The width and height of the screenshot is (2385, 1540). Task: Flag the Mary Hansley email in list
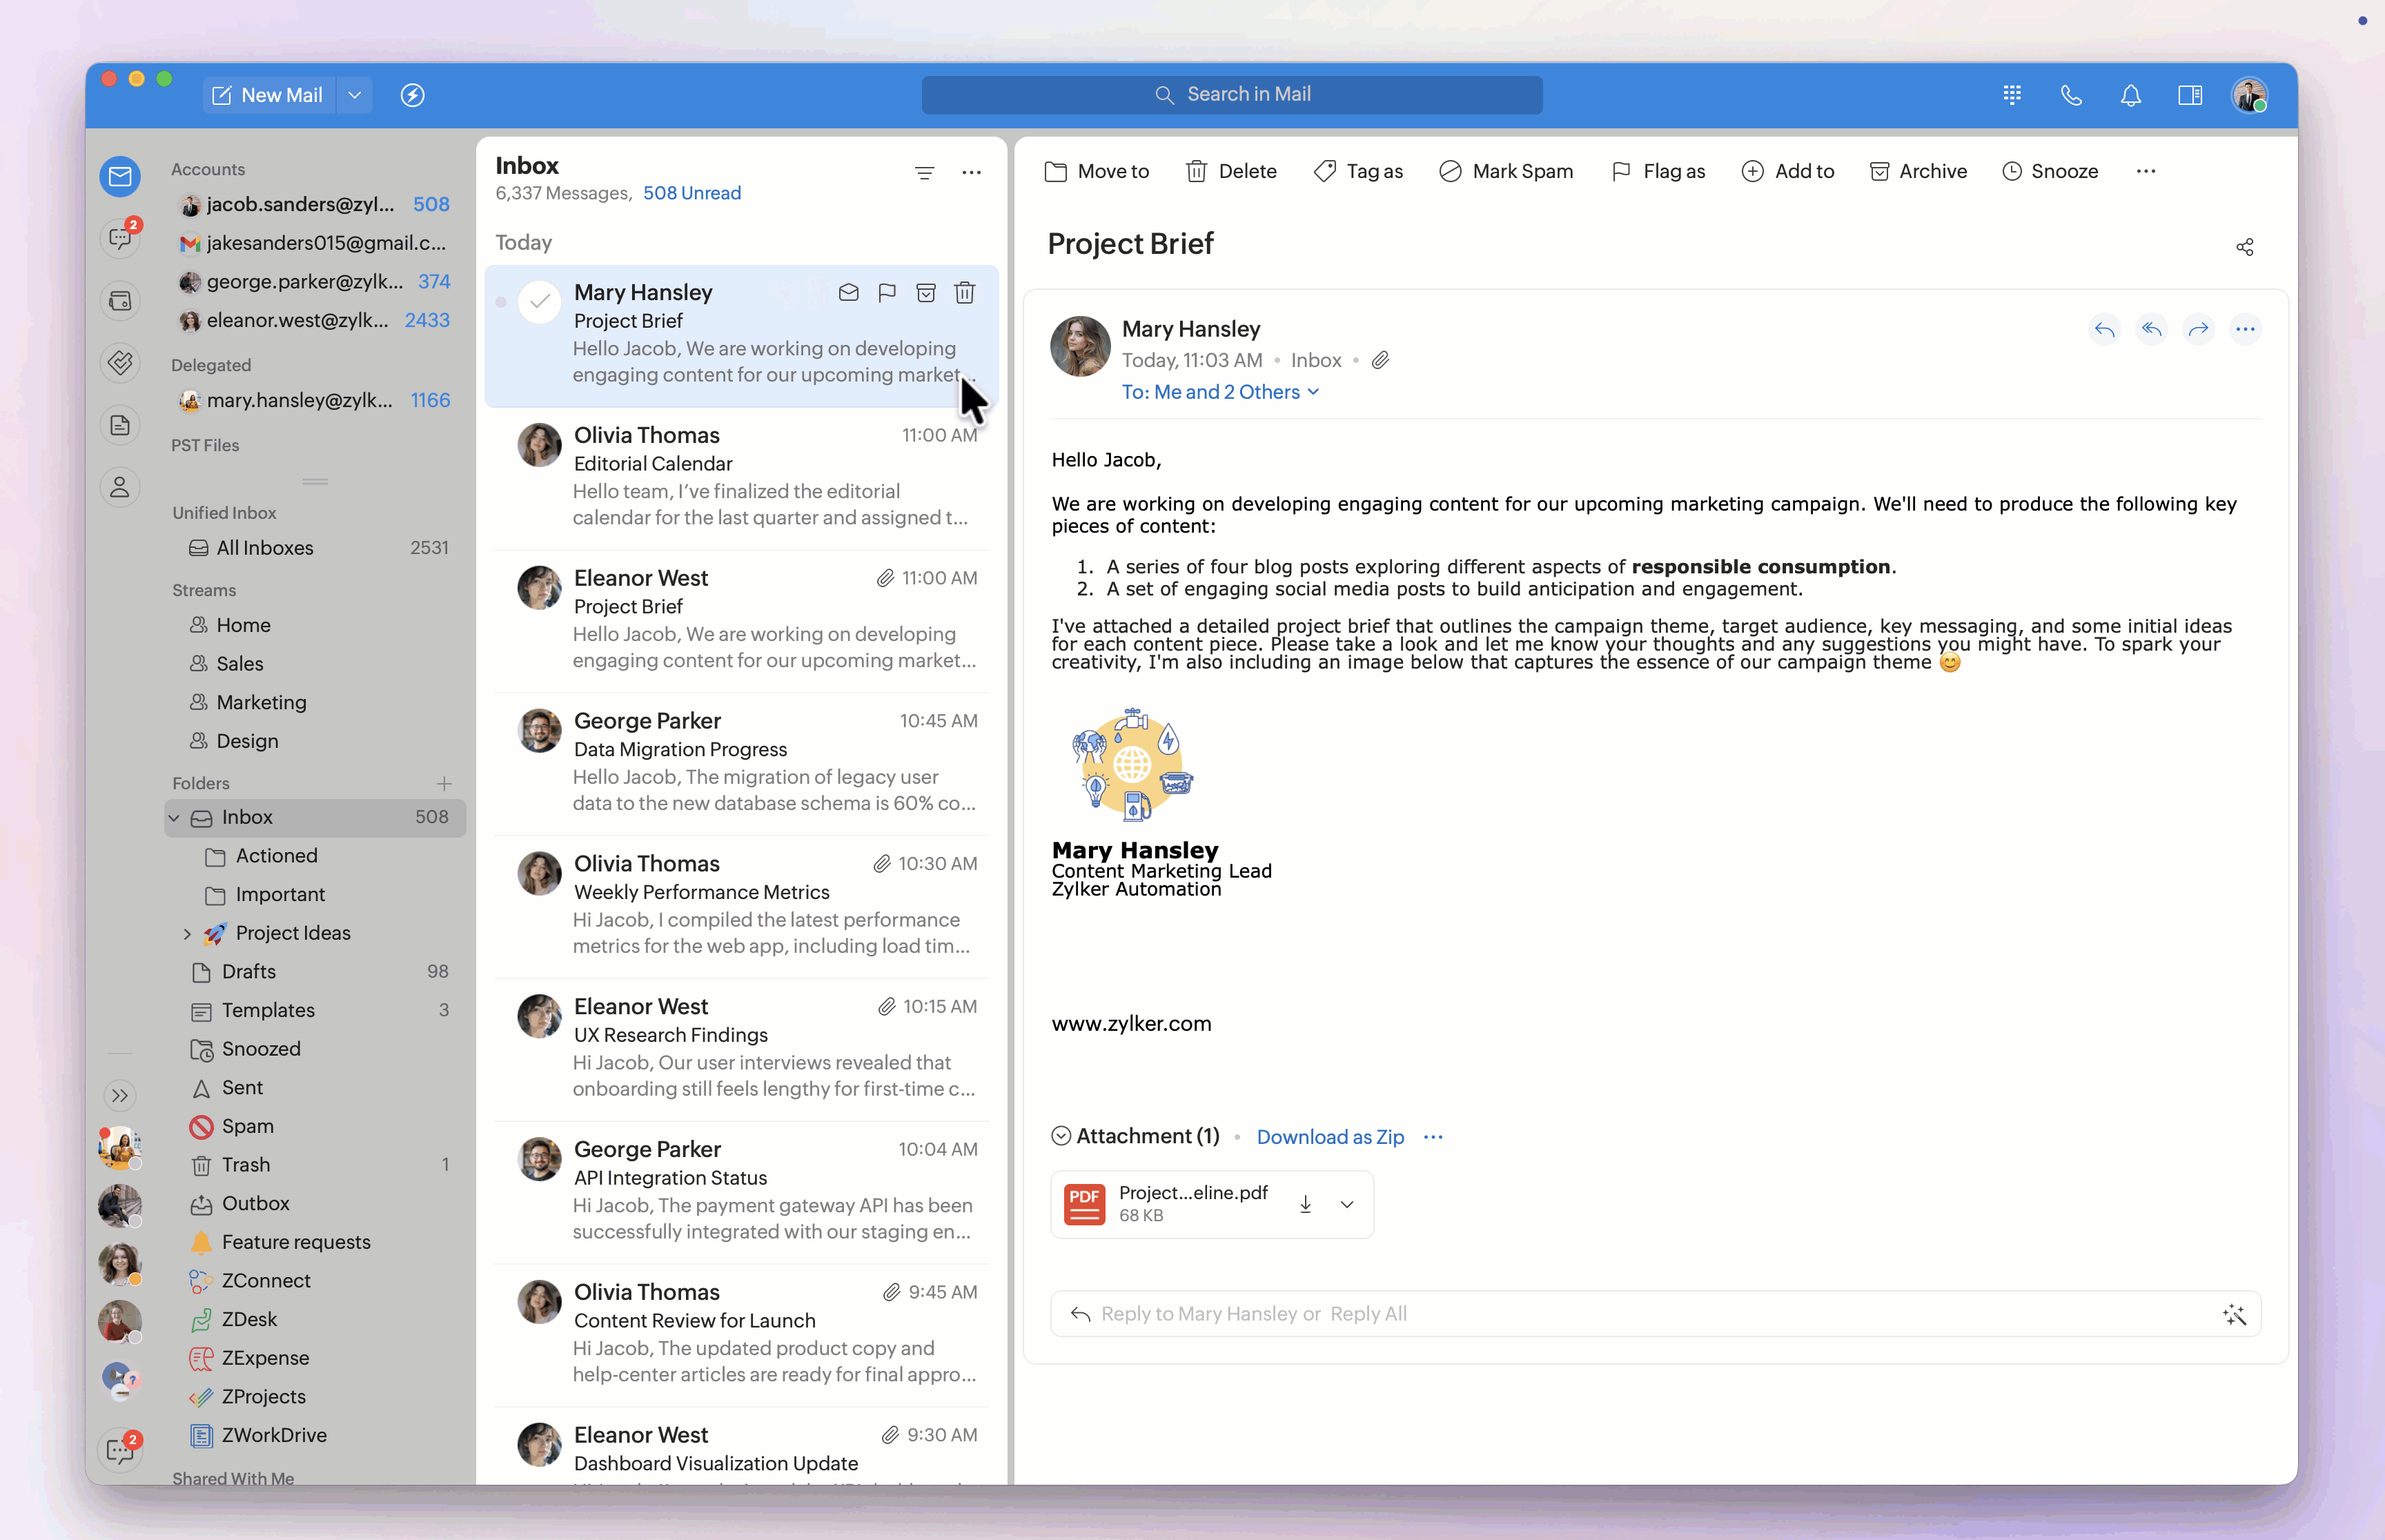pos(887,293)
